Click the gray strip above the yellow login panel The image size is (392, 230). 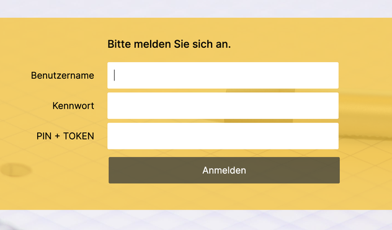[196, 9]
